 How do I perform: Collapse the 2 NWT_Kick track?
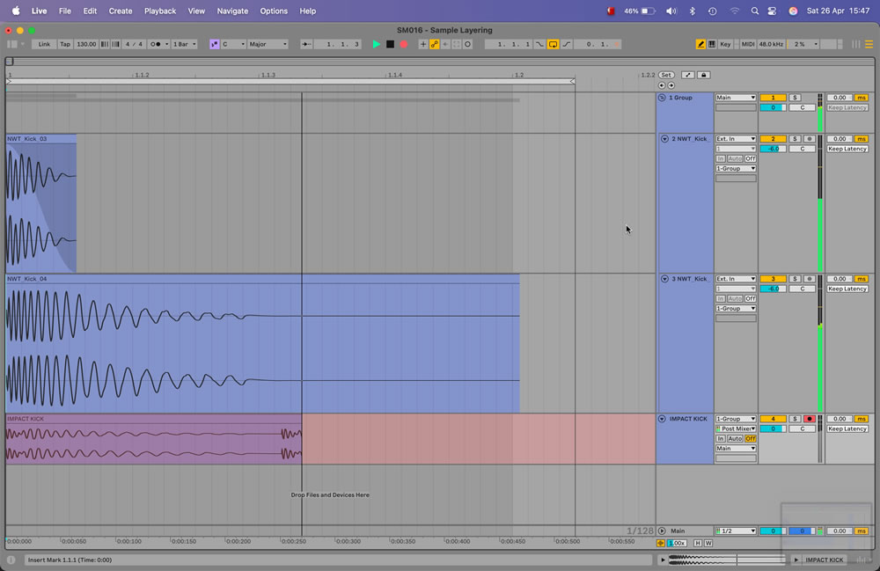(x=664, y=139)
